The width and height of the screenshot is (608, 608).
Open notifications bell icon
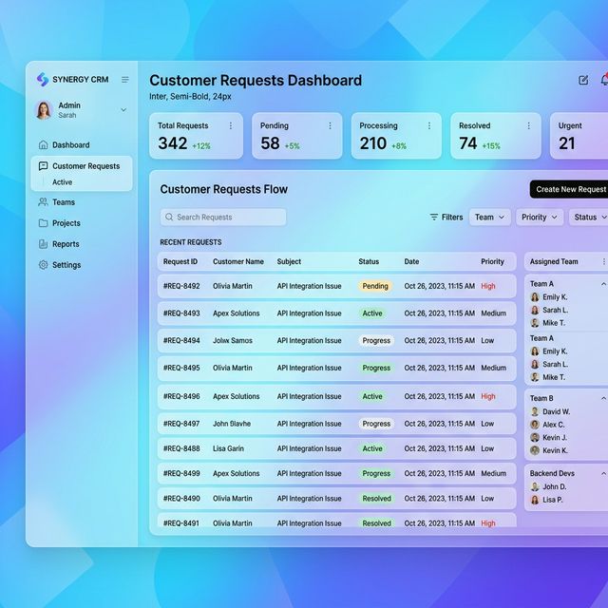click(x=604, y=80)
